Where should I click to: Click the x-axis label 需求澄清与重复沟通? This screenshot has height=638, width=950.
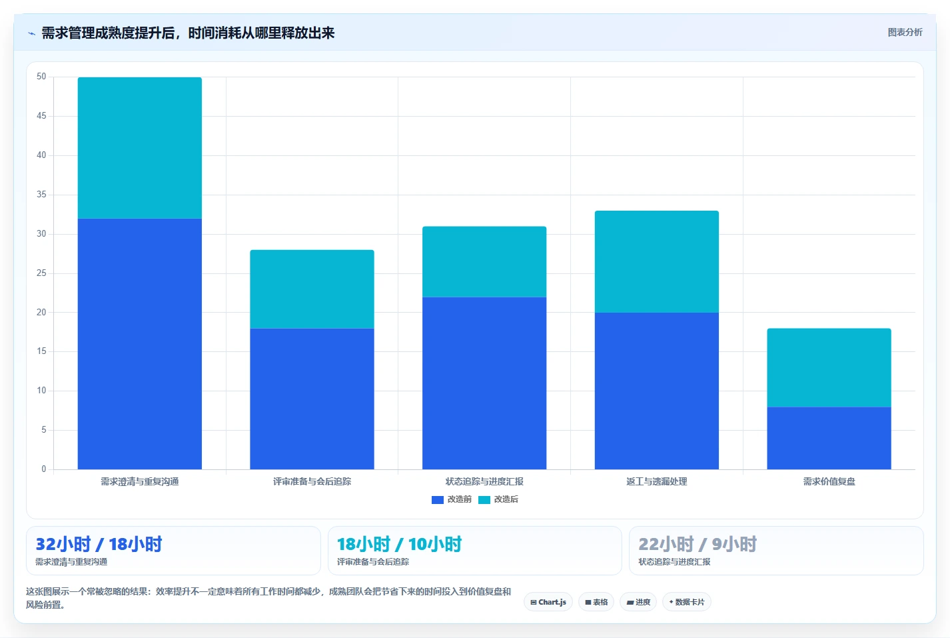140,481
